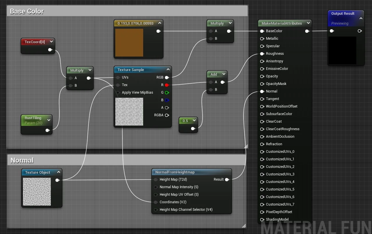Image resolution: width=372 pixels, height=234 pixels.
Task: Click the Height Map (T2d) input pin
Action: click(156, 179)
